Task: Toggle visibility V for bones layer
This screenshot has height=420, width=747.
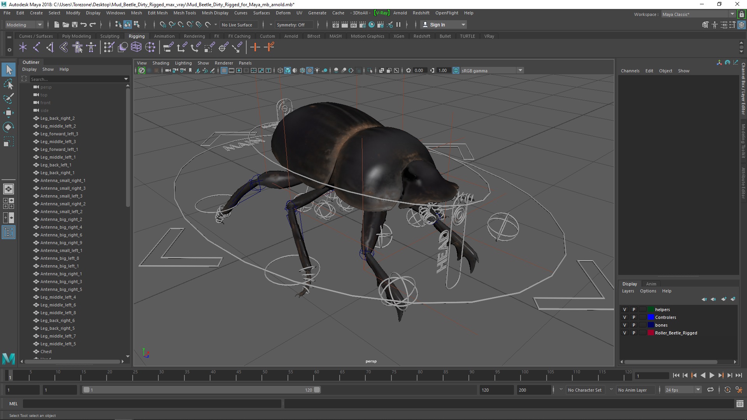Action: 624,325
